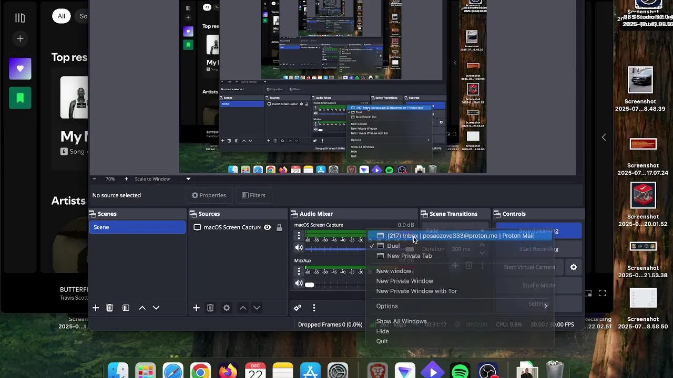Open zoom percentage dropdown beside Scale to Window

click(188, 179)
